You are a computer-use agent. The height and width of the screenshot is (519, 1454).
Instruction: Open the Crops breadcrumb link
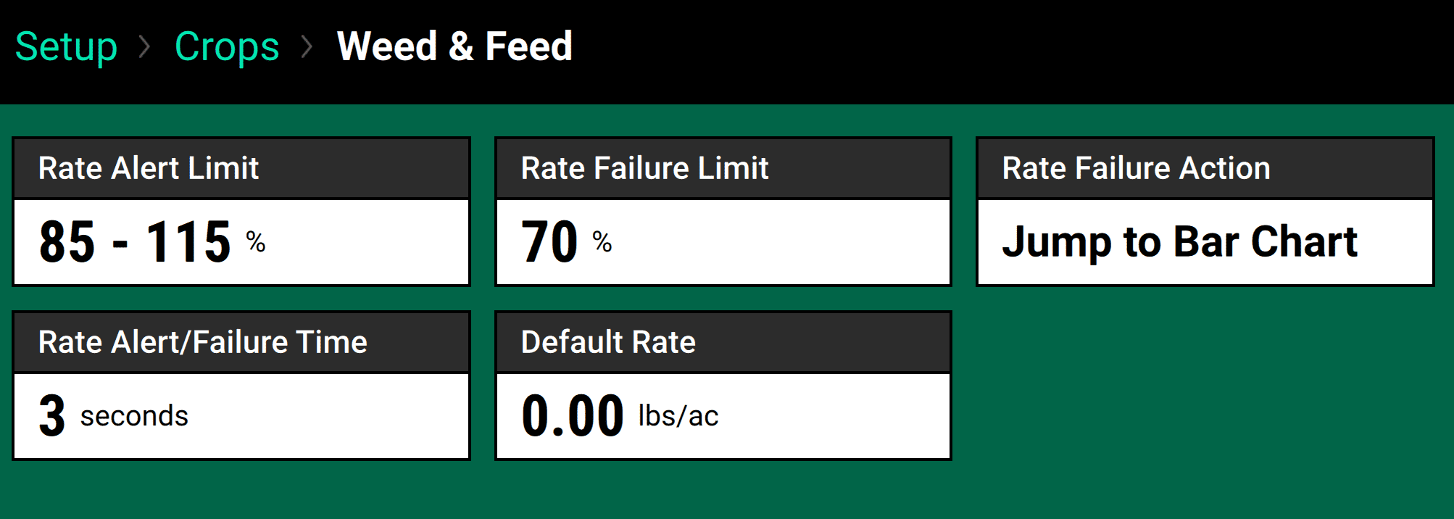[x=227, y=47]
